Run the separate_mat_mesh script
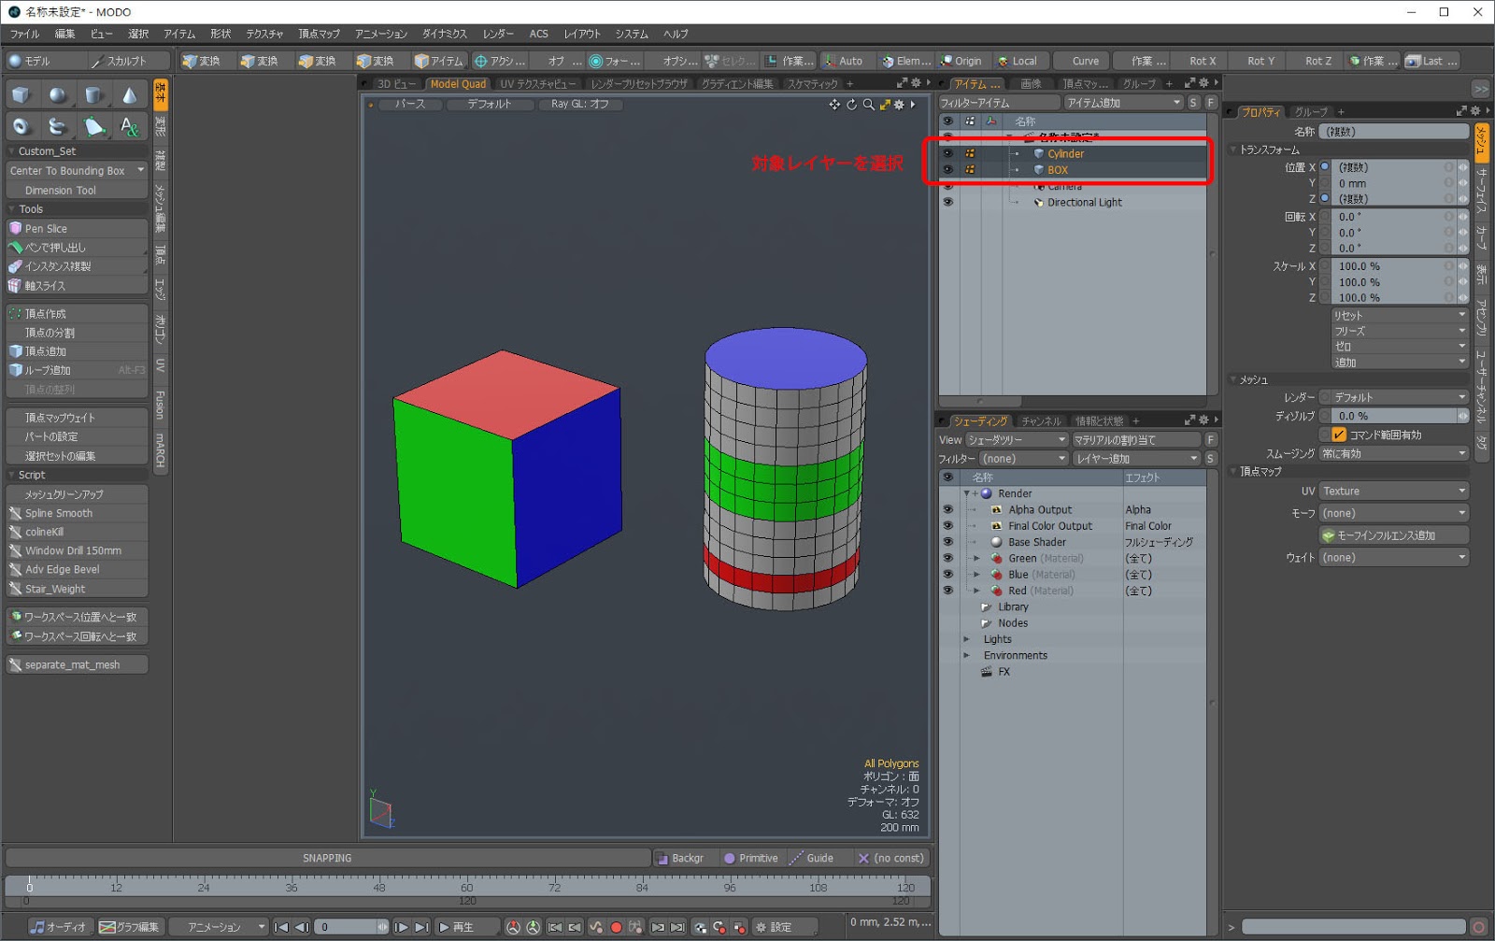The image size is (1495, 941). 78,664
